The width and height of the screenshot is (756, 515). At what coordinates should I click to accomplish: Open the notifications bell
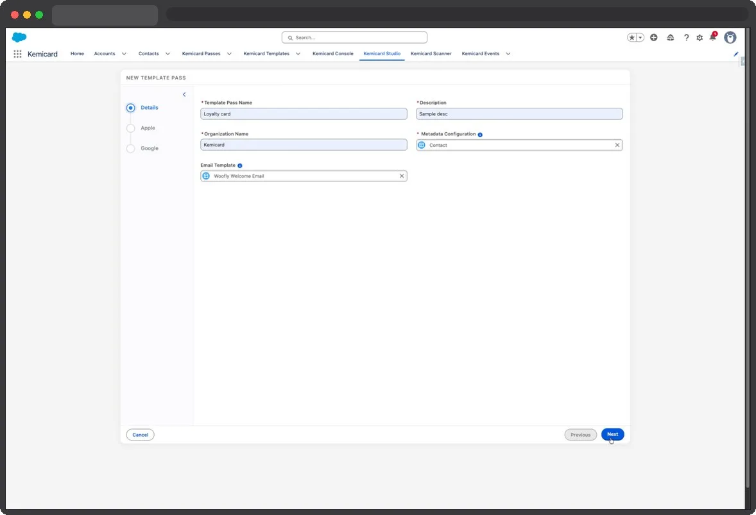[x=712, y=37]
